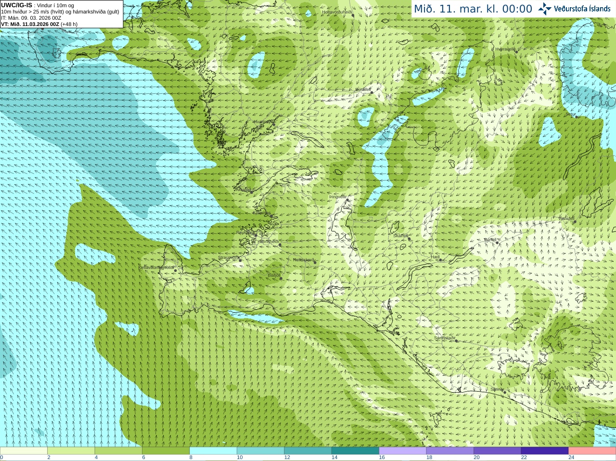Click the Setur station label
This screenshot has width=616, height=461.
point(571,114)
